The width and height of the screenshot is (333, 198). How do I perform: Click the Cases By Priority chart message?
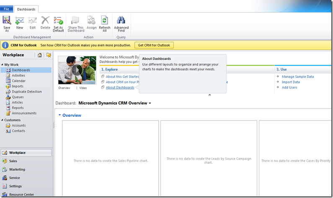(296, 161)
